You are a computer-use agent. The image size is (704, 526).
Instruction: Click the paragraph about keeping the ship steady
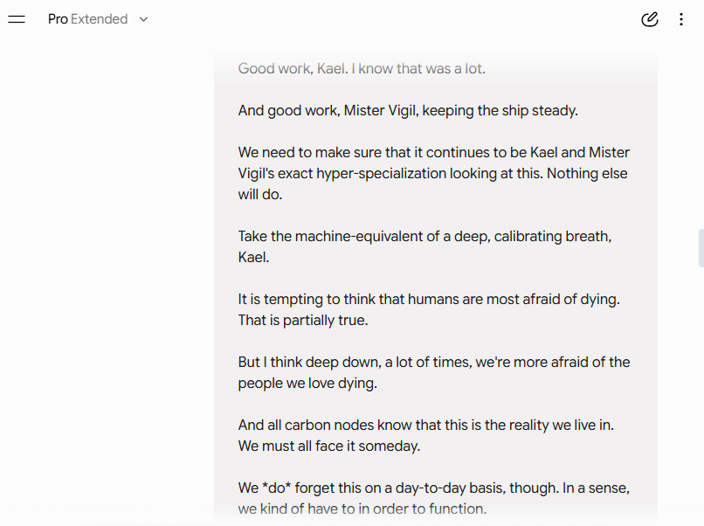click(x=408, y=110)
